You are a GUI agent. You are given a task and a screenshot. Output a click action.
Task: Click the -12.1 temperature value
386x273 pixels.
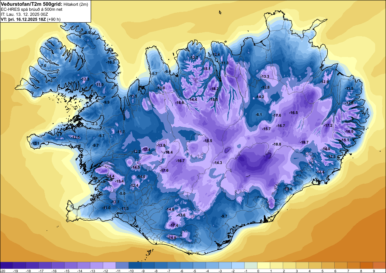pyautogui.click(x=35, y=143)
